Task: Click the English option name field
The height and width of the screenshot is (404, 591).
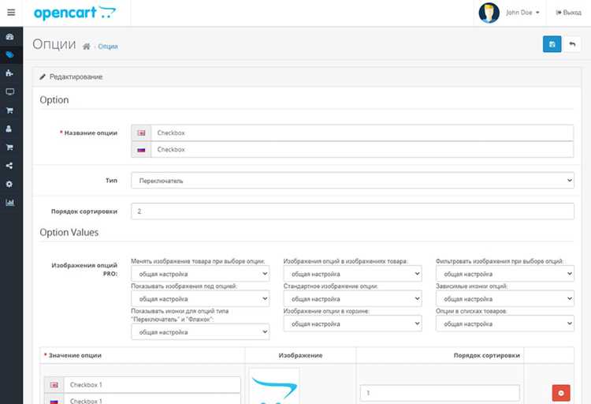Action: click(362, 133)
